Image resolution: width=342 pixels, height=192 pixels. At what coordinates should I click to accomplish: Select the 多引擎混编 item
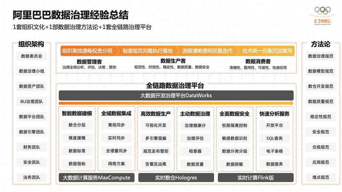tap(156, 138)
